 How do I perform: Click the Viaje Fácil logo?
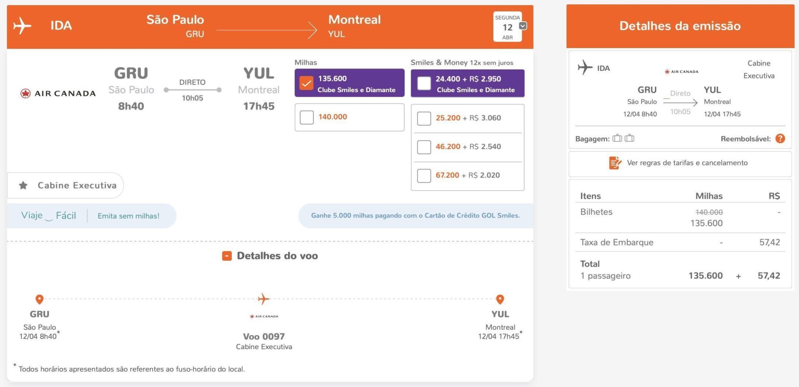(x=49, y=216)
